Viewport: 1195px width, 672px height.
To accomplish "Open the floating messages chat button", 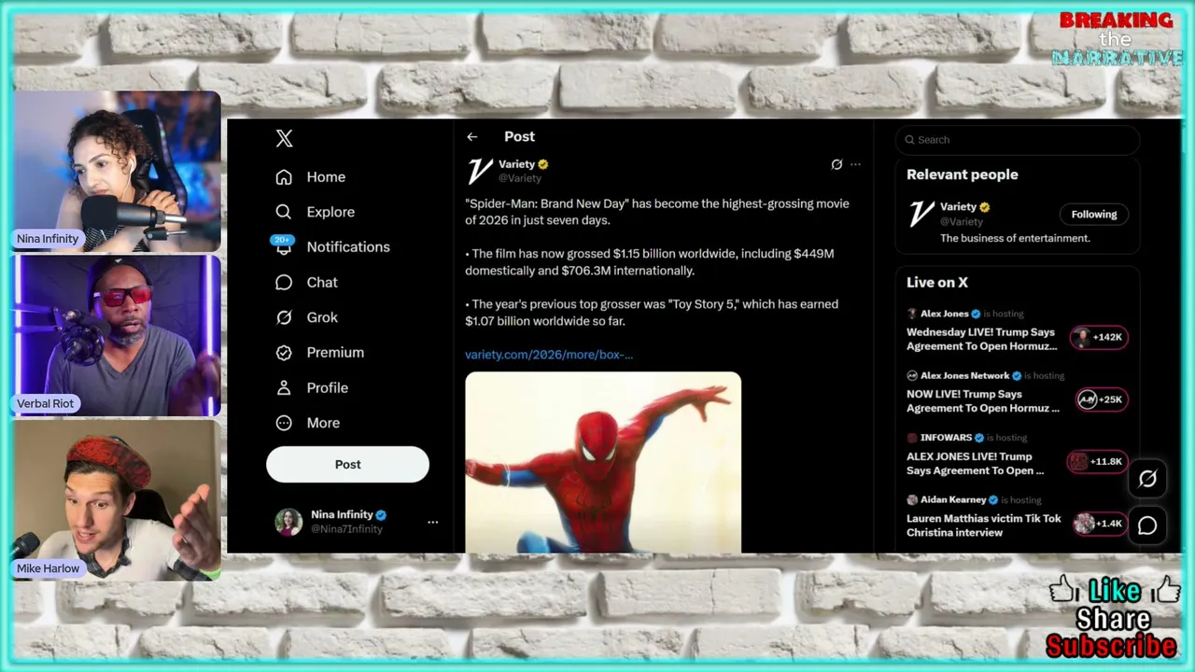I will (1147, 525).
